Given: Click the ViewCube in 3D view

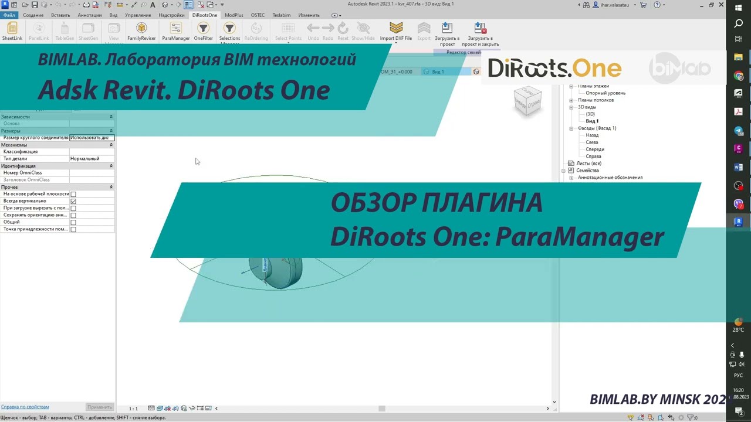Looking at the screenshot, I should [x=527, y=101].
